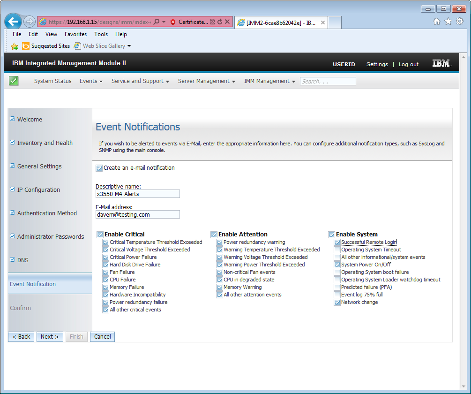Image resolution: width=471 pixels, height=394 pixels.
Task: Uncheck Hard Disk Drive Failure
Action: (x=105, y=265)
